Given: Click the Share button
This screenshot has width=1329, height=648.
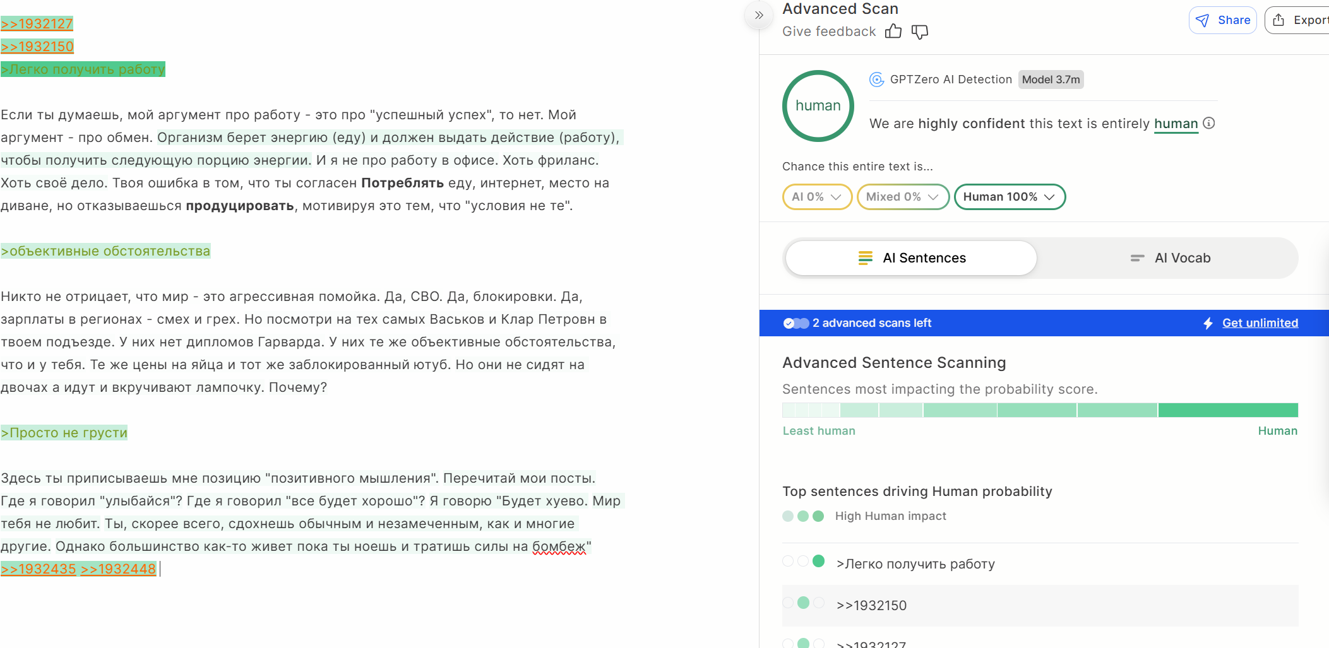Looking at the screenshot, I should pos(1222,20).
